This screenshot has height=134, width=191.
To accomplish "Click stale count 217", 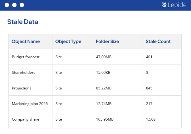I will (x=149, y=104).
